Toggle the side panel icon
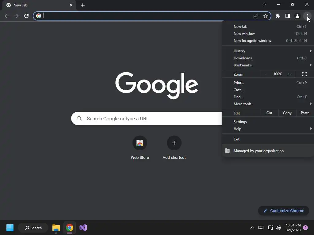 click(288, 16)
